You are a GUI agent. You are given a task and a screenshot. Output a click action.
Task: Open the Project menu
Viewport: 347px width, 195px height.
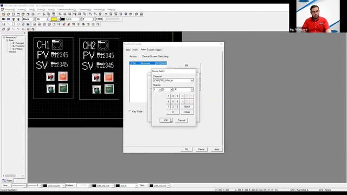10,10
